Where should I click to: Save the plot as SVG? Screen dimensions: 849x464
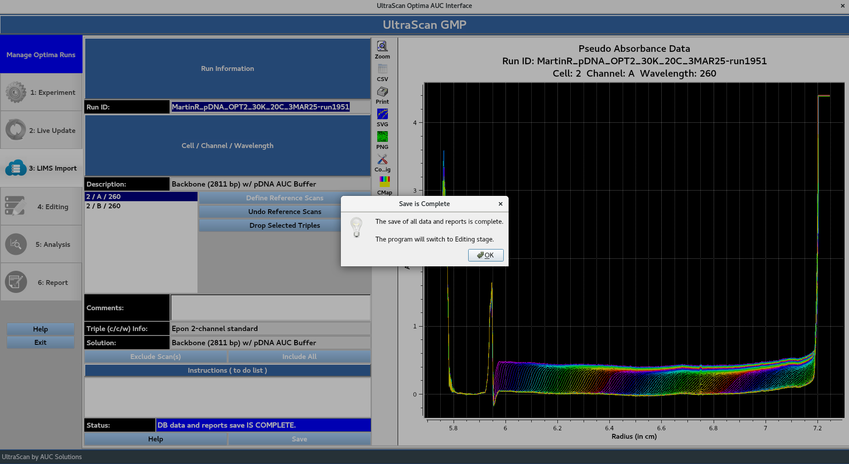(382, 114)
